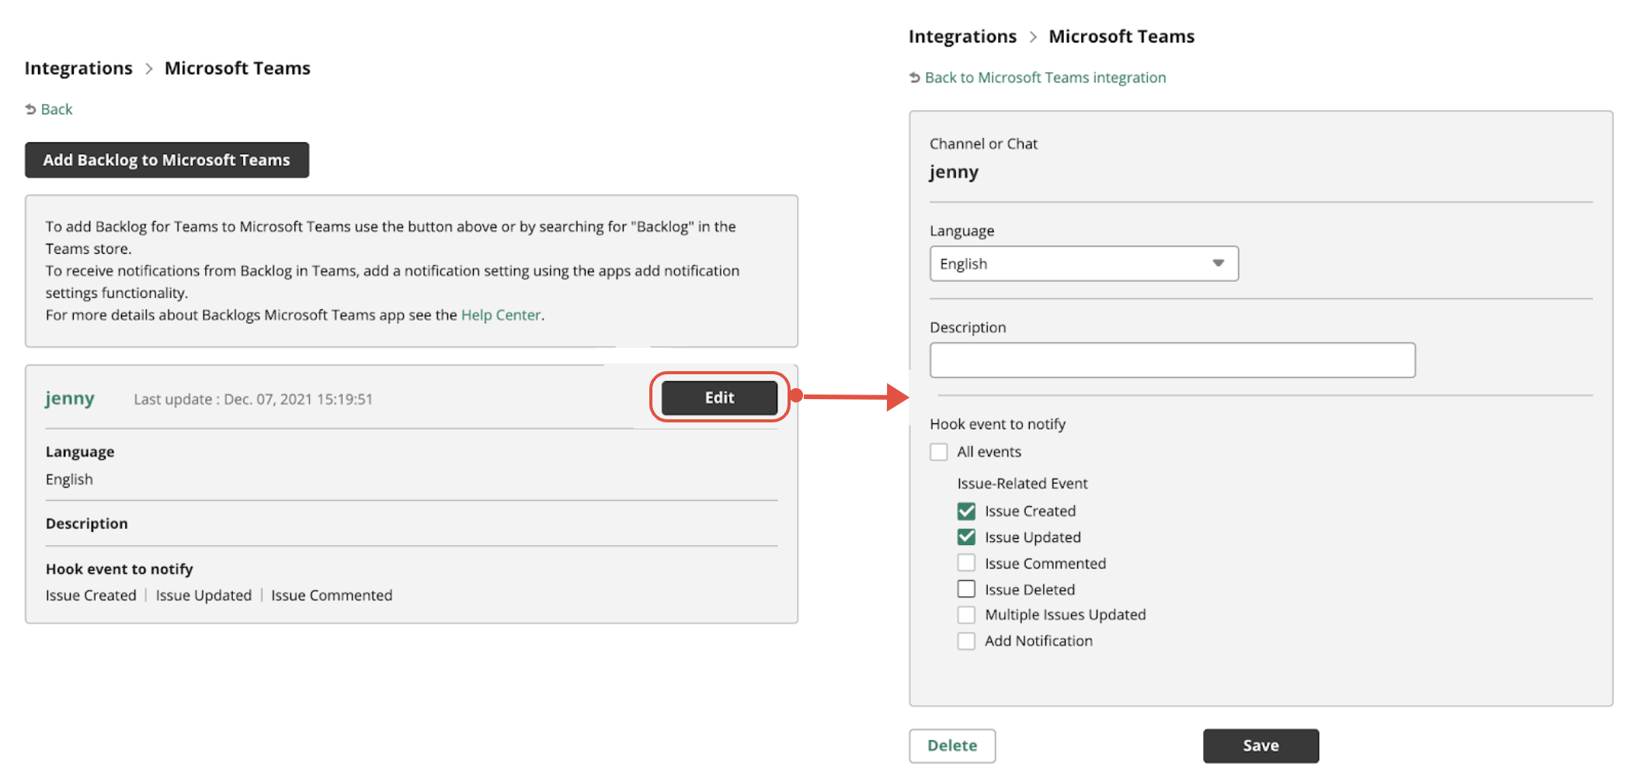1631x778 pixels.
Task: Open the Help Center link
Action: [x=501, y=315]
